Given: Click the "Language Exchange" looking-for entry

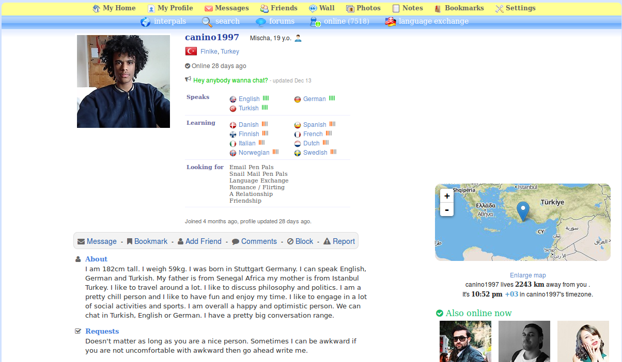Looking at the screenshot, I should click(259, 180).
